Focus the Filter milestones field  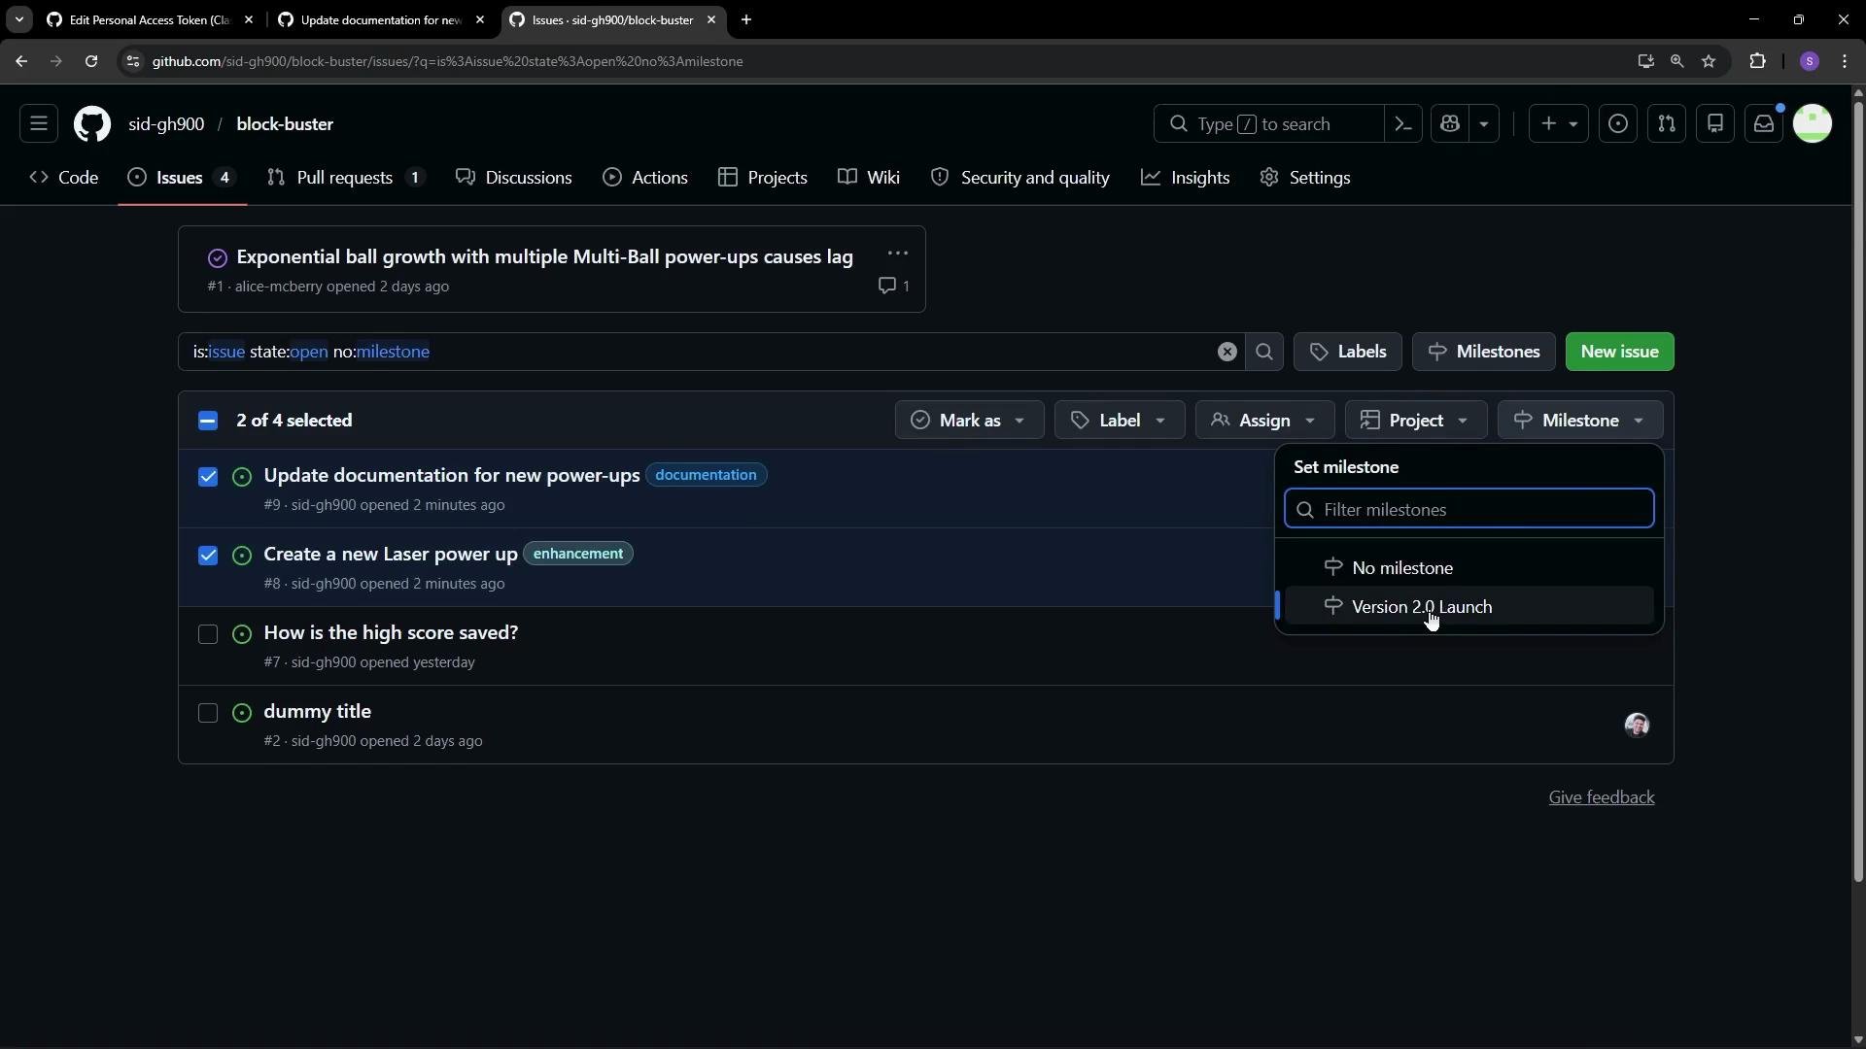[1469, 510]
